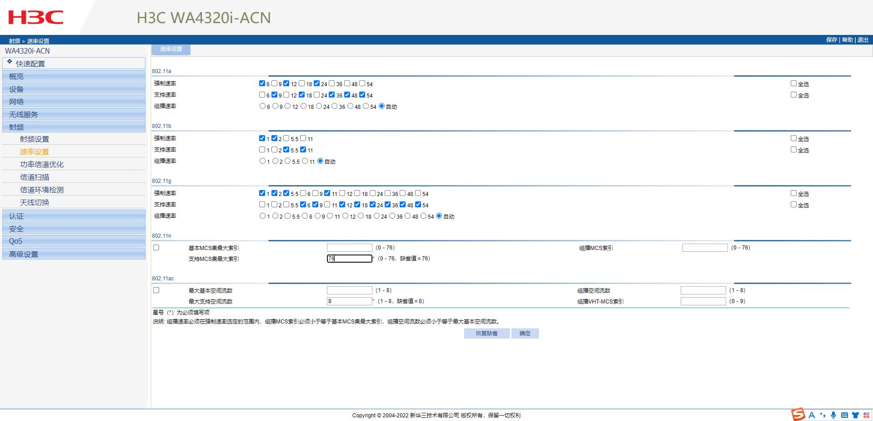The height and width of the screenshot is (421, 873).
Task: Uncheck 802.11a 强制速率 6 checkbox
Action: click(262, 83)
